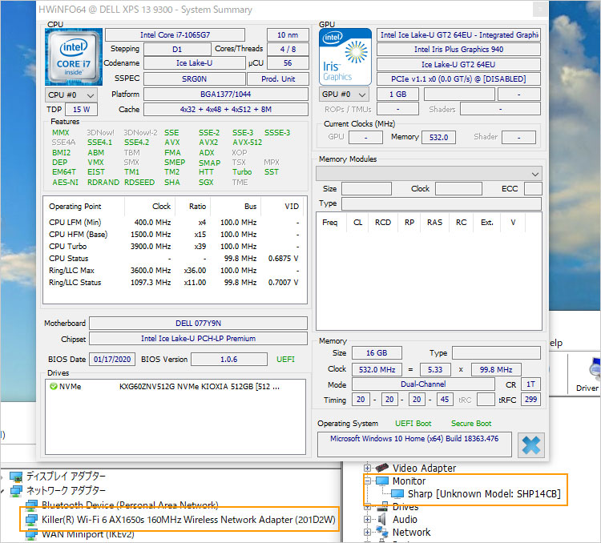Click the Operating Point column header
Viewport: 601px width, 543px height.
pos(84,206)
